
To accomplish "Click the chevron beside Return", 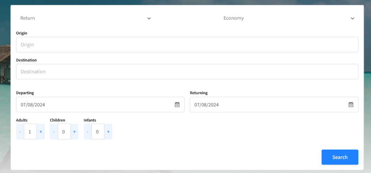I will pyautogui.click(x=149, y=18).
